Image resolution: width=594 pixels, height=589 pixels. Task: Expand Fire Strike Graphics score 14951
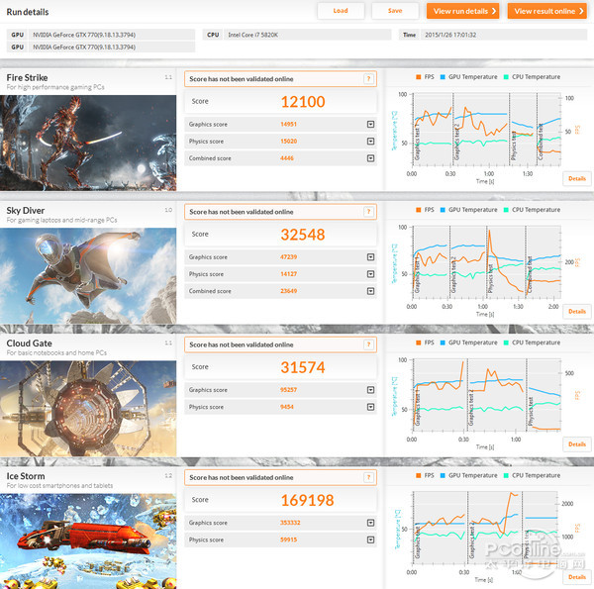(370, 125)
